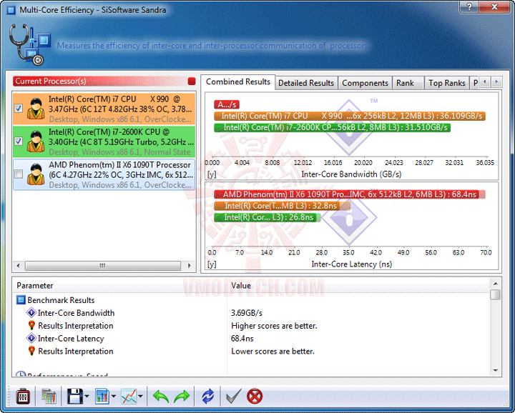This screenshot has height=413, width=515.
Task: Open the save icon dropdown arrow
Action: click(x=87, y=397)
